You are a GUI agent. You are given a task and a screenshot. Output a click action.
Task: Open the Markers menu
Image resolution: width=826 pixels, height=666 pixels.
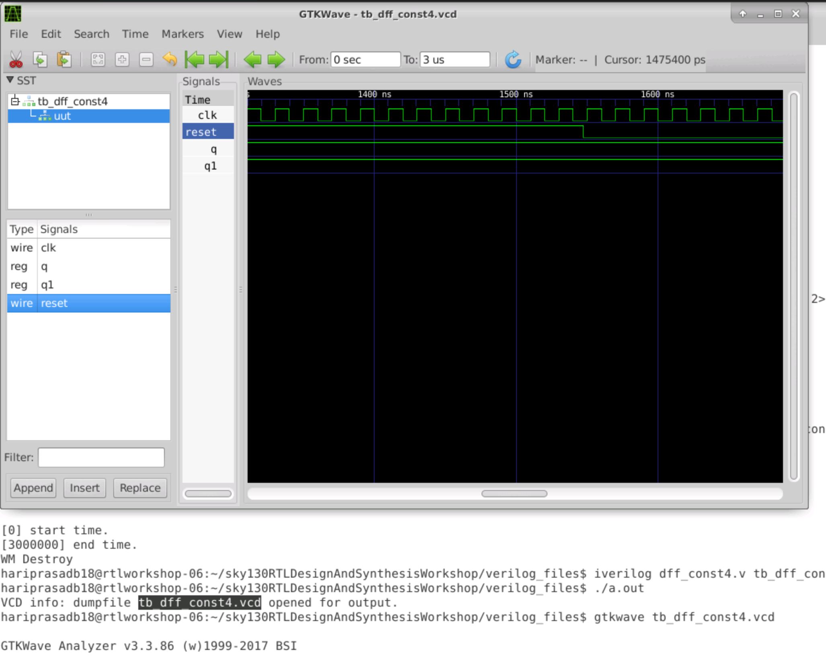click(182, 34)
